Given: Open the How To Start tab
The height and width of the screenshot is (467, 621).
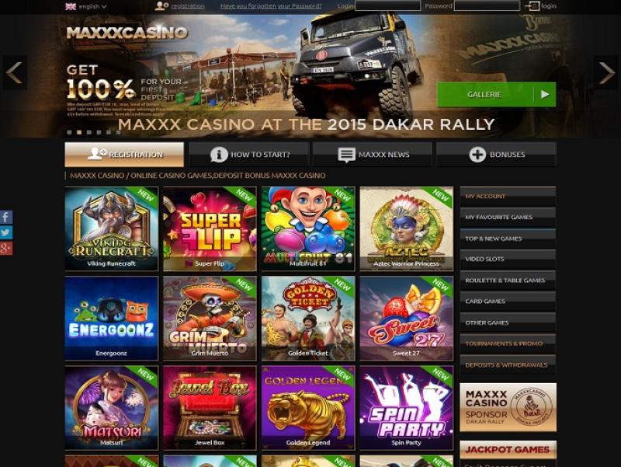Looking at the screenshot, I should point(249,154).
